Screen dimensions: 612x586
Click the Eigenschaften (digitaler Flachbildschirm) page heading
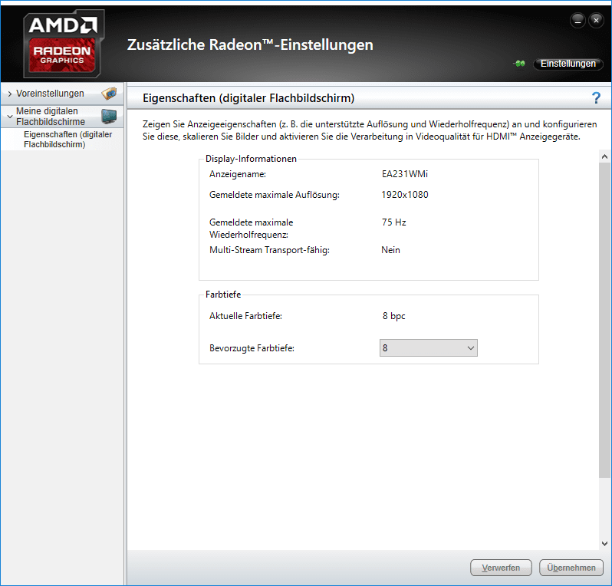tap(248, 98)
